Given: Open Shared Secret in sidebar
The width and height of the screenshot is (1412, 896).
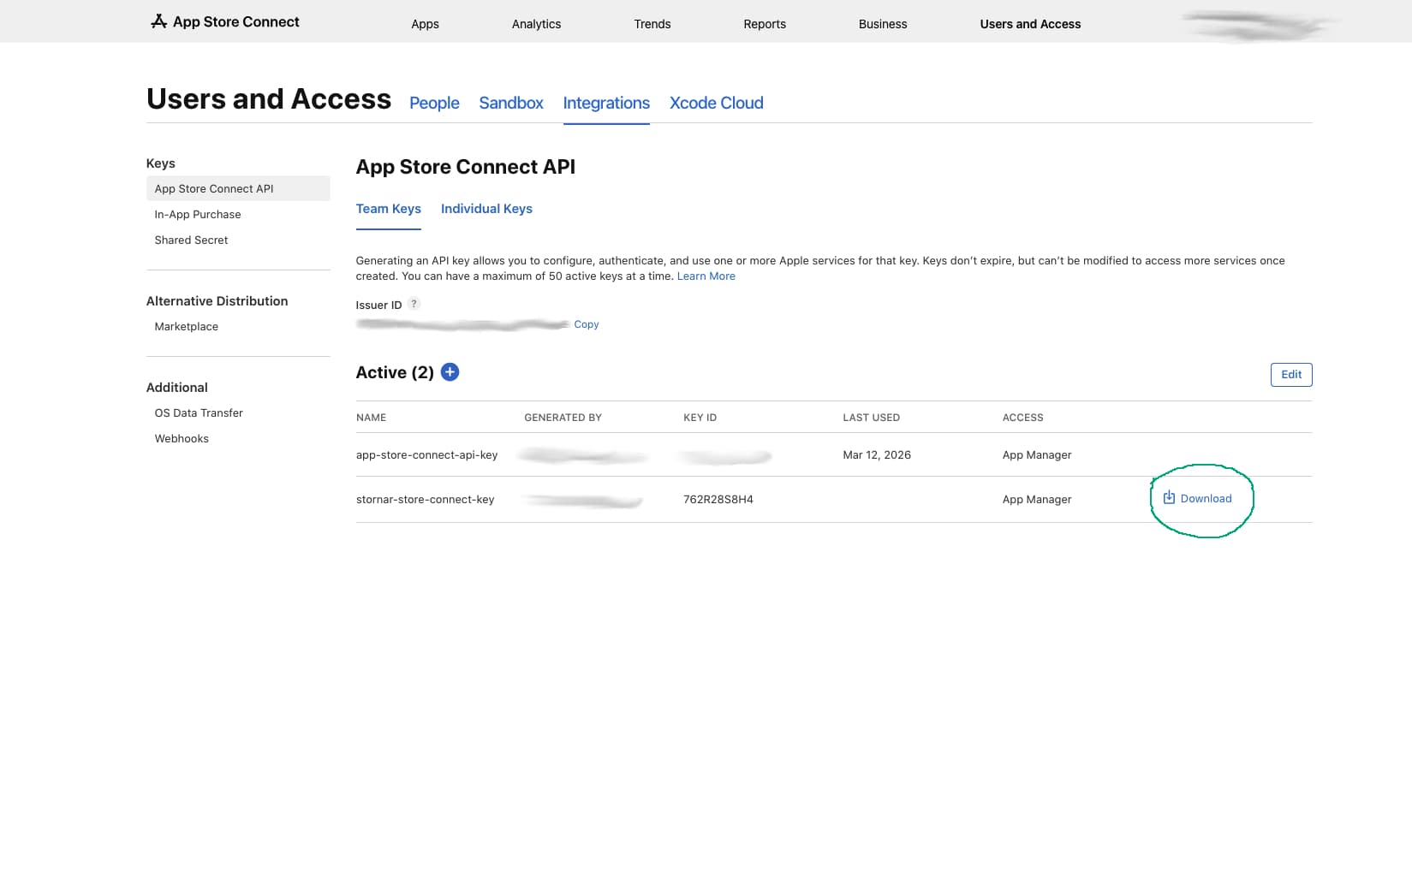Looking at the screenshot, I should 191,240.
